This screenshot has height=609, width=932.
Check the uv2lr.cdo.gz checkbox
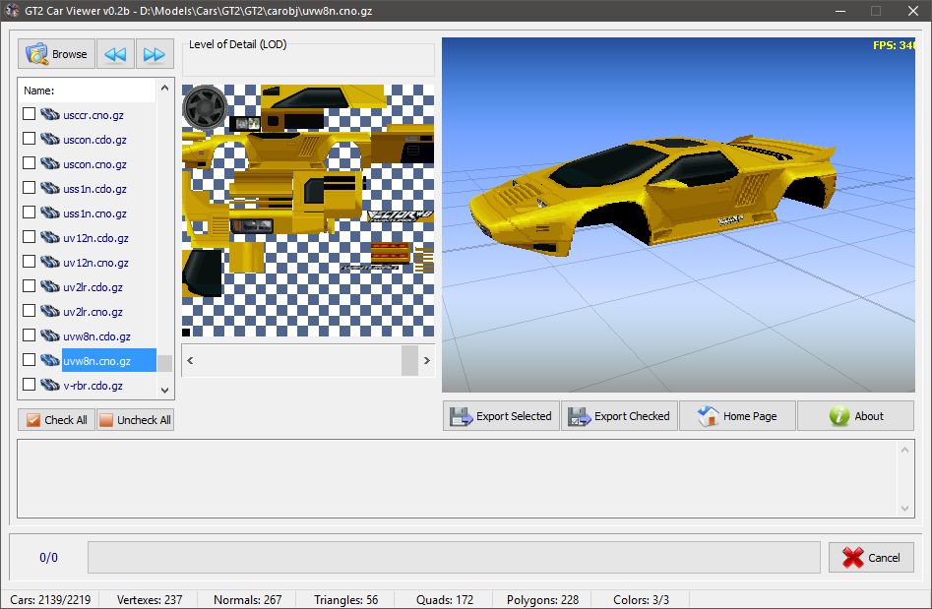(30, 287)
